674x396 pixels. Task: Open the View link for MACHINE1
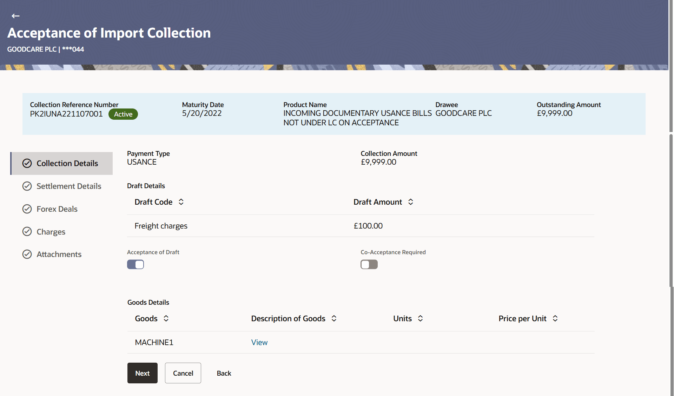pos(259,342)
